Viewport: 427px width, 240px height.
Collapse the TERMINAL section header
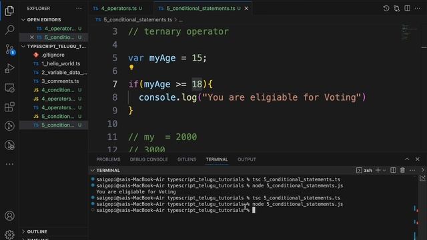(105, 171)
